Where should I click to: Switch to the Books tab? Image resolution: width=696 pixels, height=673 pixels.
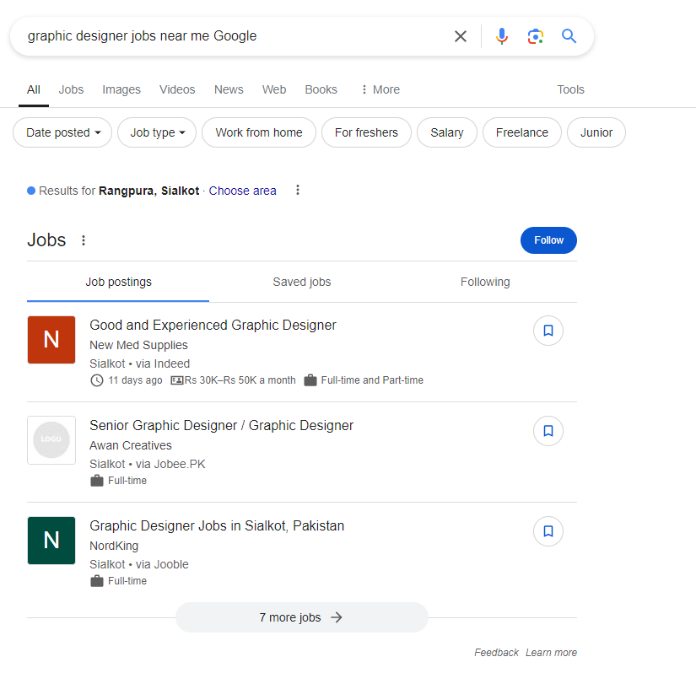(x=321, y=89)
